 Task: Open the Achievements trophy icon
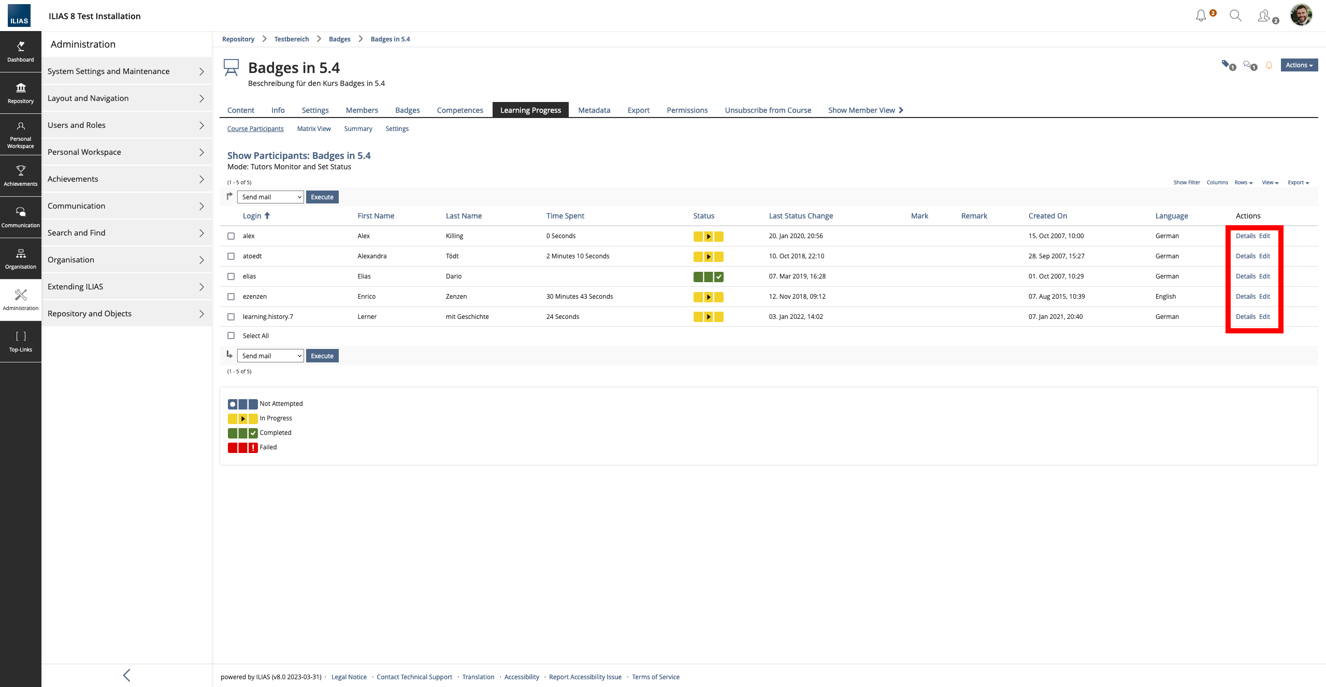tap(21, 176)
